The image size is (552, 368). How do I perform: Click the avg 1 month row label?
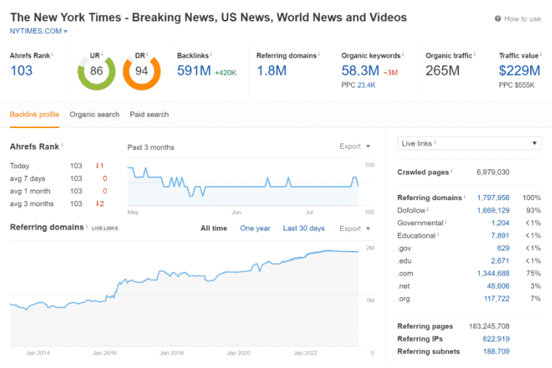coord(30,191)
